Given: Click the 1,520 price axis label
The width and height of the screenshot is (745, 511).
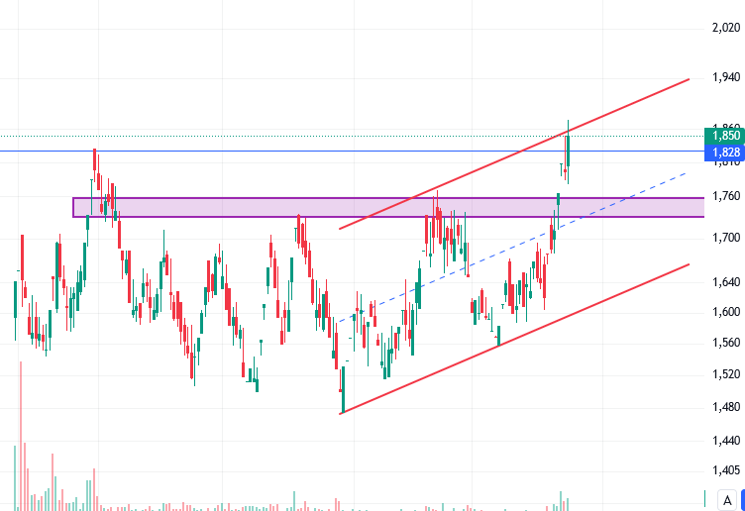Looking at the screenshot, I should point(726,374).
